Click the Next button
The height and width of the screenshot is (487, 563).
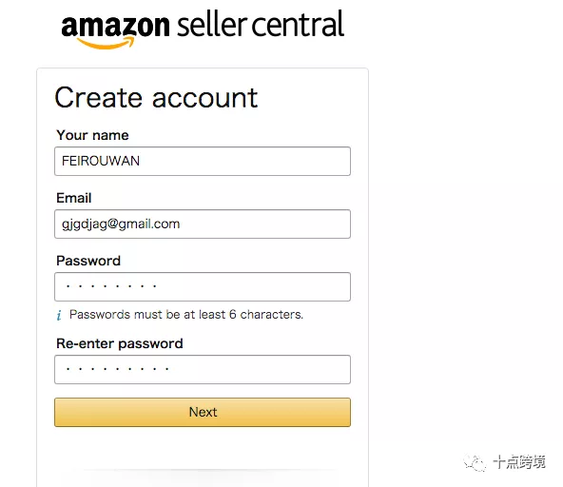(x=203, y=412)
